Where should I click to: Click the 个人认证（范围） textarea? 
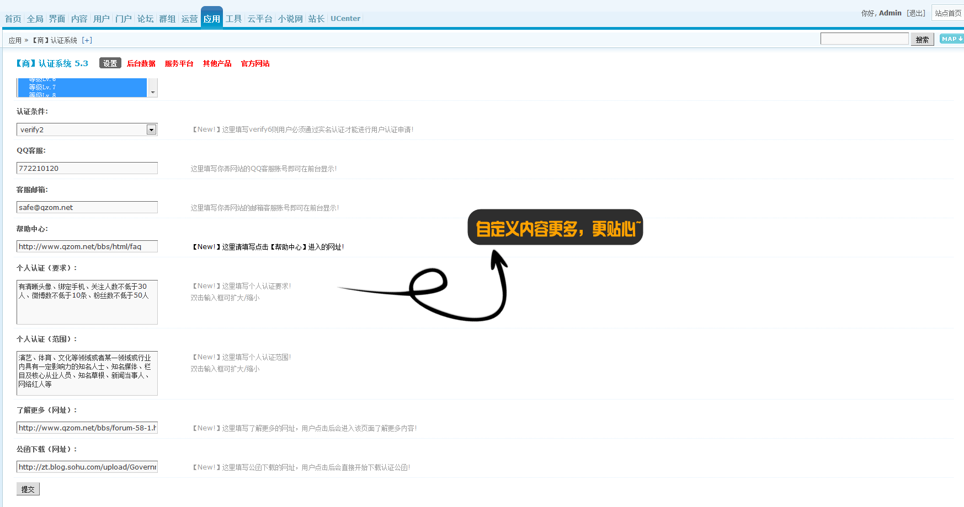point(87,373)
